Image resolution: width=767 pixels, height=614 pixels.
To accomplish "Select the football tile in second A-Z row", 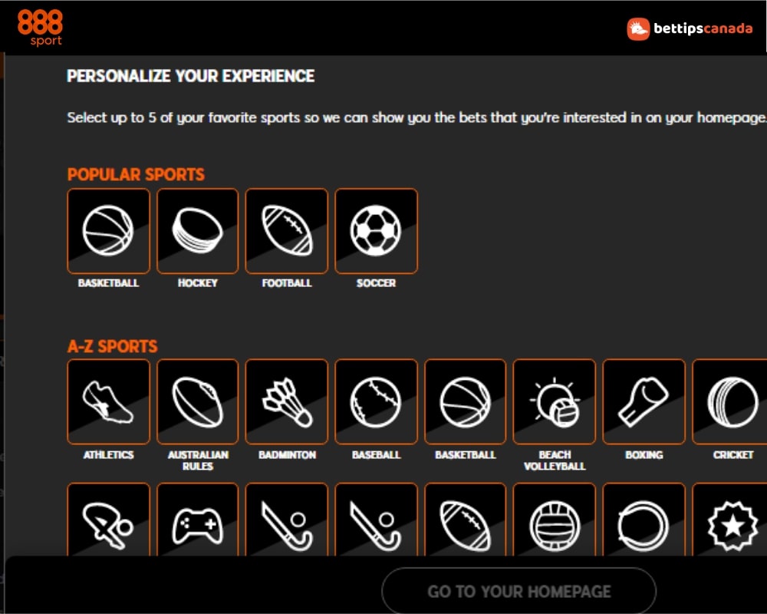I will pos(466,520).
